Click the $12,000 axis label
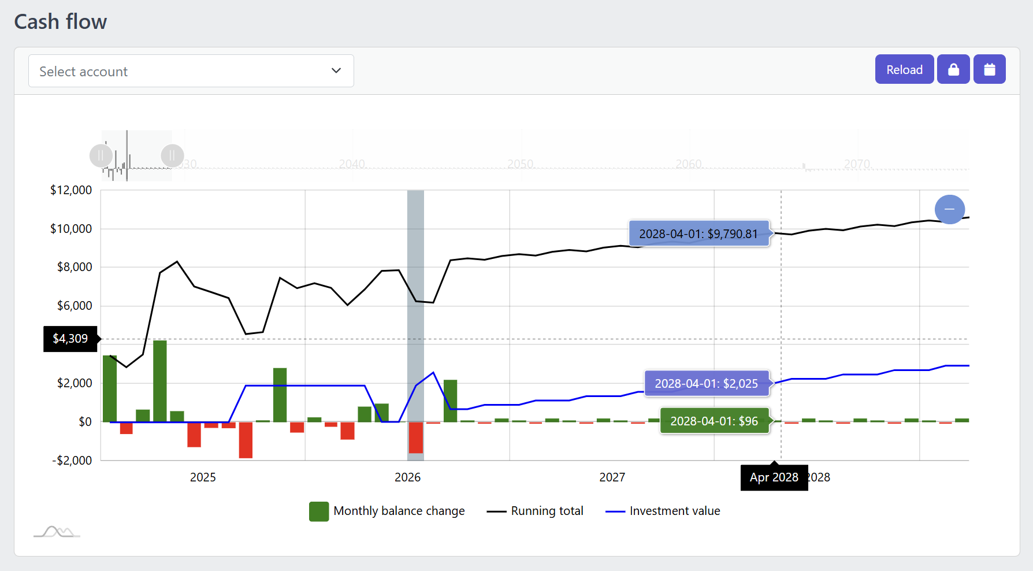Viewport: 1033px width, 571px height. tap(71, 190)
